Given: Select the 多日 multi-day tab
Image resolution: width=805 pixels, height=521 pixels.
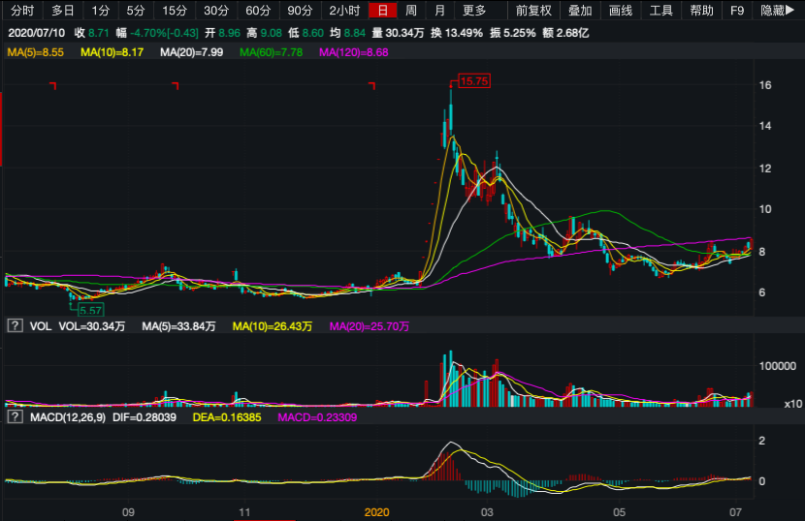Looking at the screenshot, I should click(x=62, y=10).
